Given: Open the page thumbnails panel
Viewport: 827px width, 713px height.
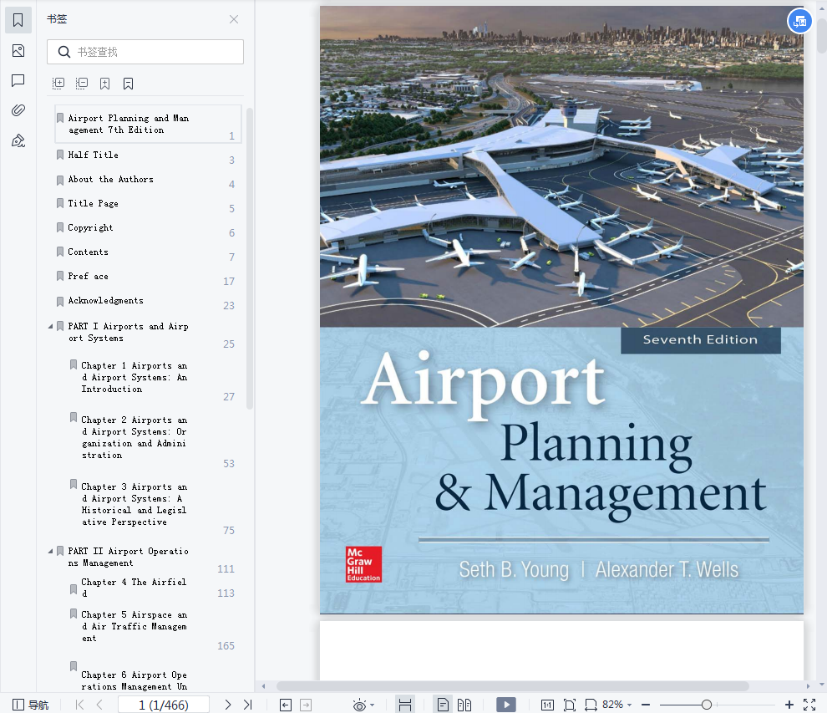Looking at the screenshot, I should pyautogui.click(x=18, y=51).
